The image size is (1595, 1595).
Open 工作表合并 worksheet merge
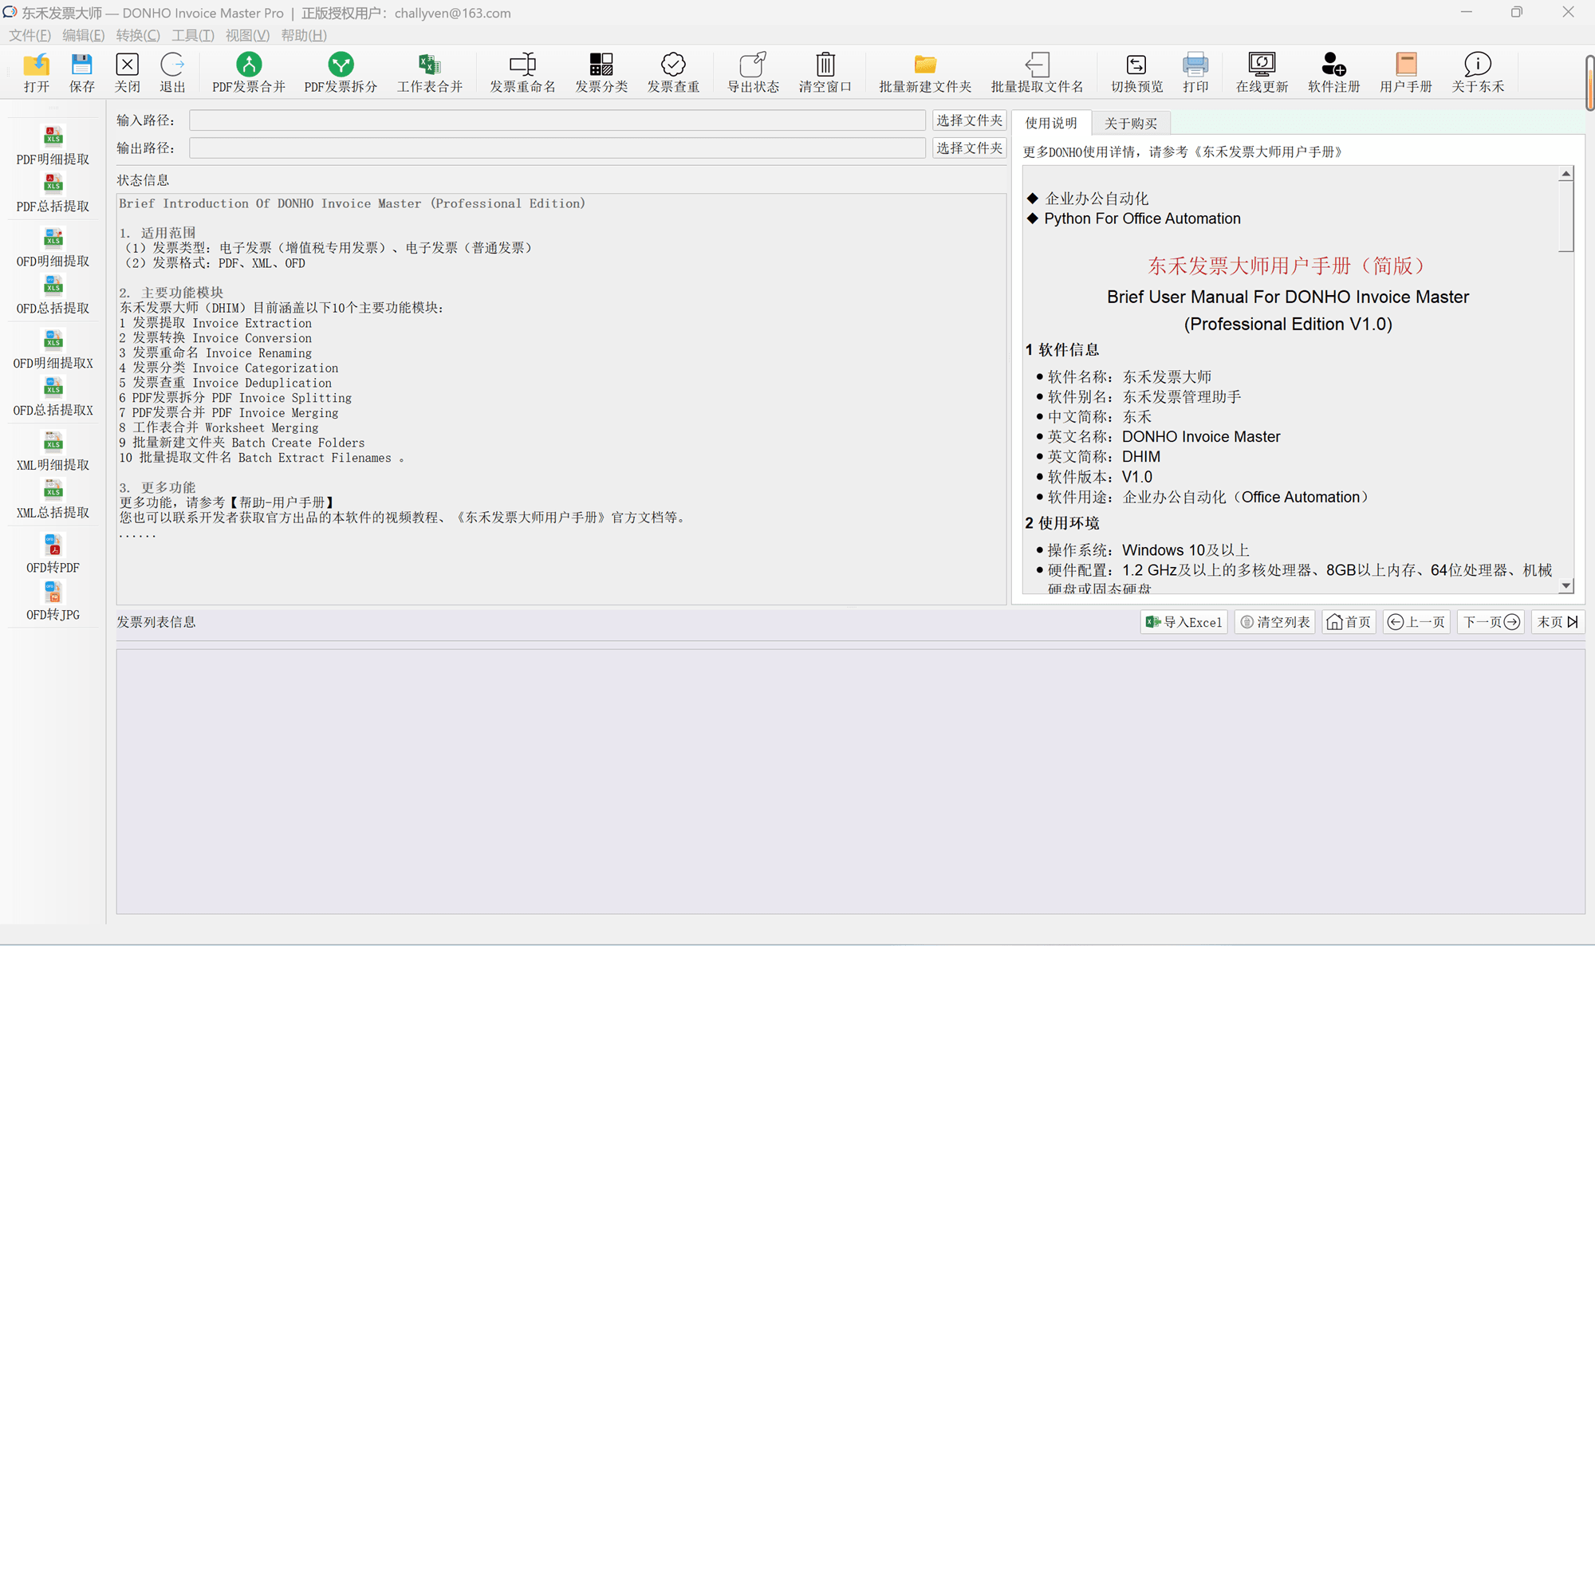coord(429,73)
